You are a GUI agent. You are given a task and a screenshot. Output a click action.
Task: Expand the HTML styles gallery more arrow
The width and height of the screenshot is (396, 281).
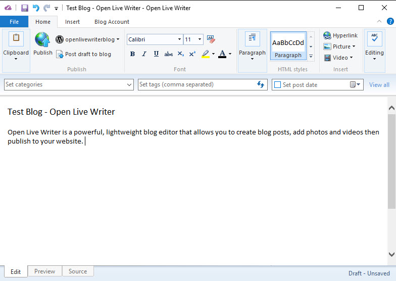311,56
